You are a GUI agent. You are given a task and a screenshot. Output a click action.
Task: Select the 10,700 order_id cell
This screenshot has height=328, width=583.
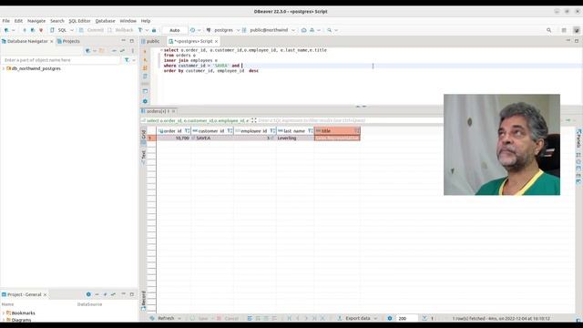174,138
